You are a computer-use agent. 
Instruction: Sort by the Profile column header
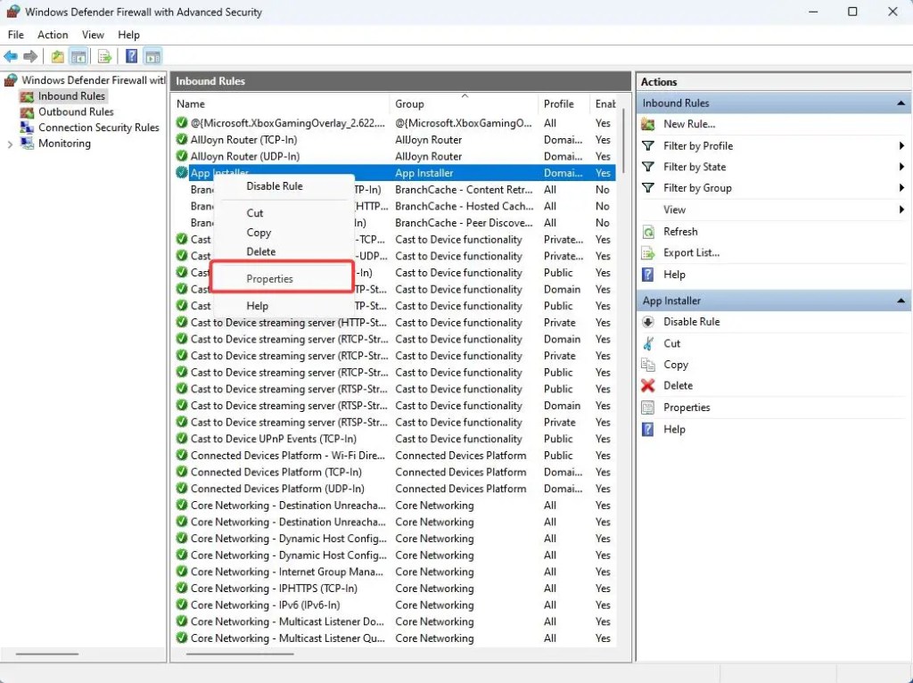563,104
